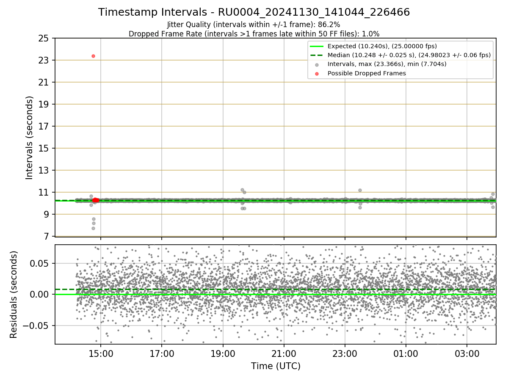Click the 'Residuals (seconds)' y-axis label
Screen dimensions: 508x381
pos(14,294)
